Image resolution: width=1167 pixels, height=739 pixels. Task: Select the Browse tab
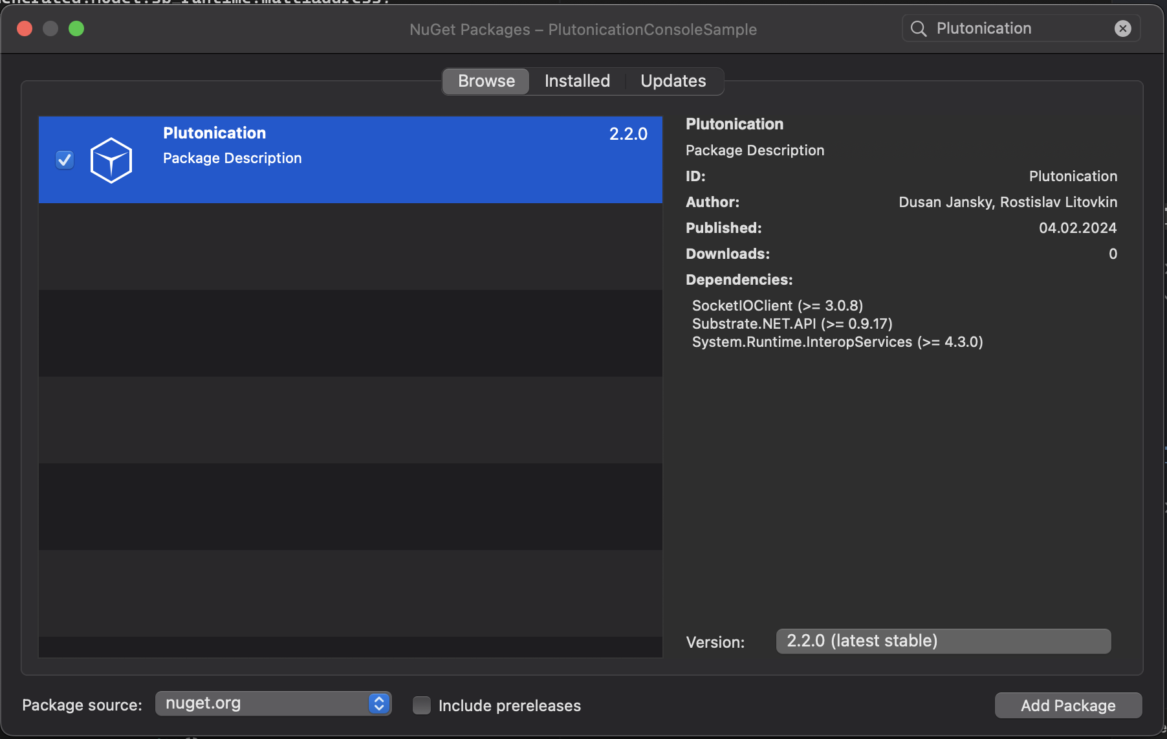pyautogui.click(x=486, y=81)
